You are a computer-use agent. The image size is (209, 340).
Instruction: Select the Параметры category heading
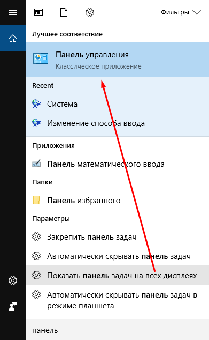51,219
